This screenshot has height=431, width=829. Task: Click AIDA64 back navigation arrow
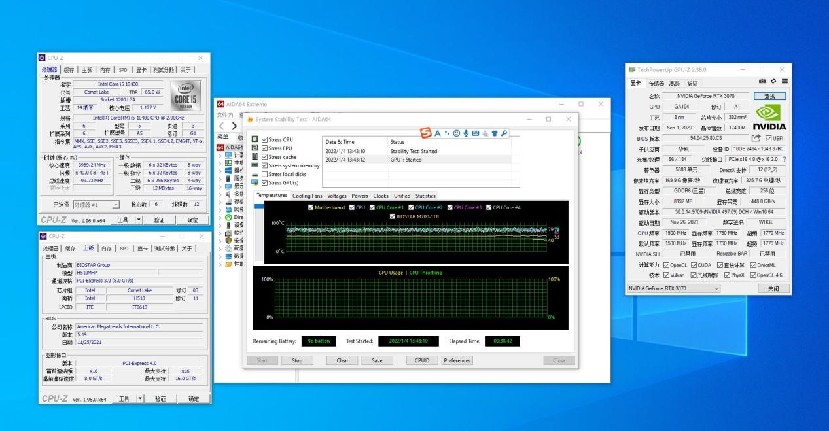pyautogui.click(x=221, y=126)
